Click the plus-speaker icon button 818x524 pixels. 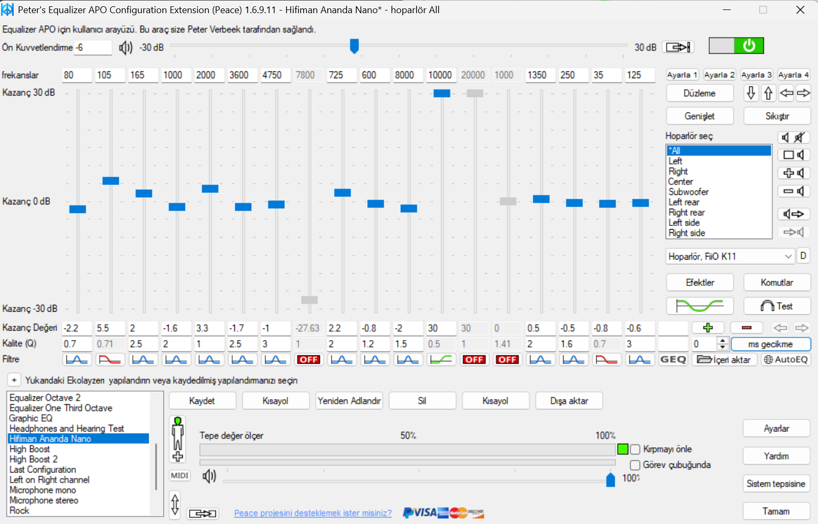(x=793, y=173)
